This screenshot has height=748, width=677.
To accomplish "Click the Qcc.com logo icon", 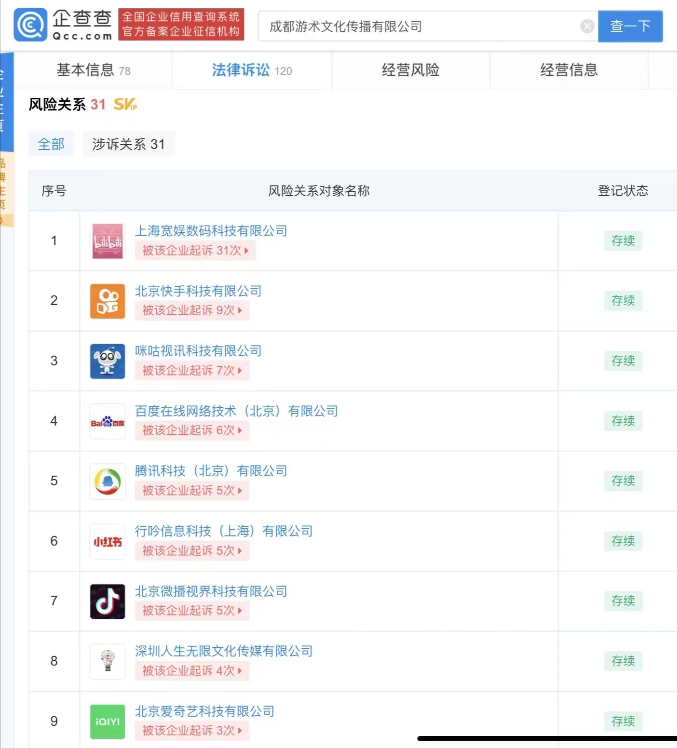I will [x=31, y=25].
